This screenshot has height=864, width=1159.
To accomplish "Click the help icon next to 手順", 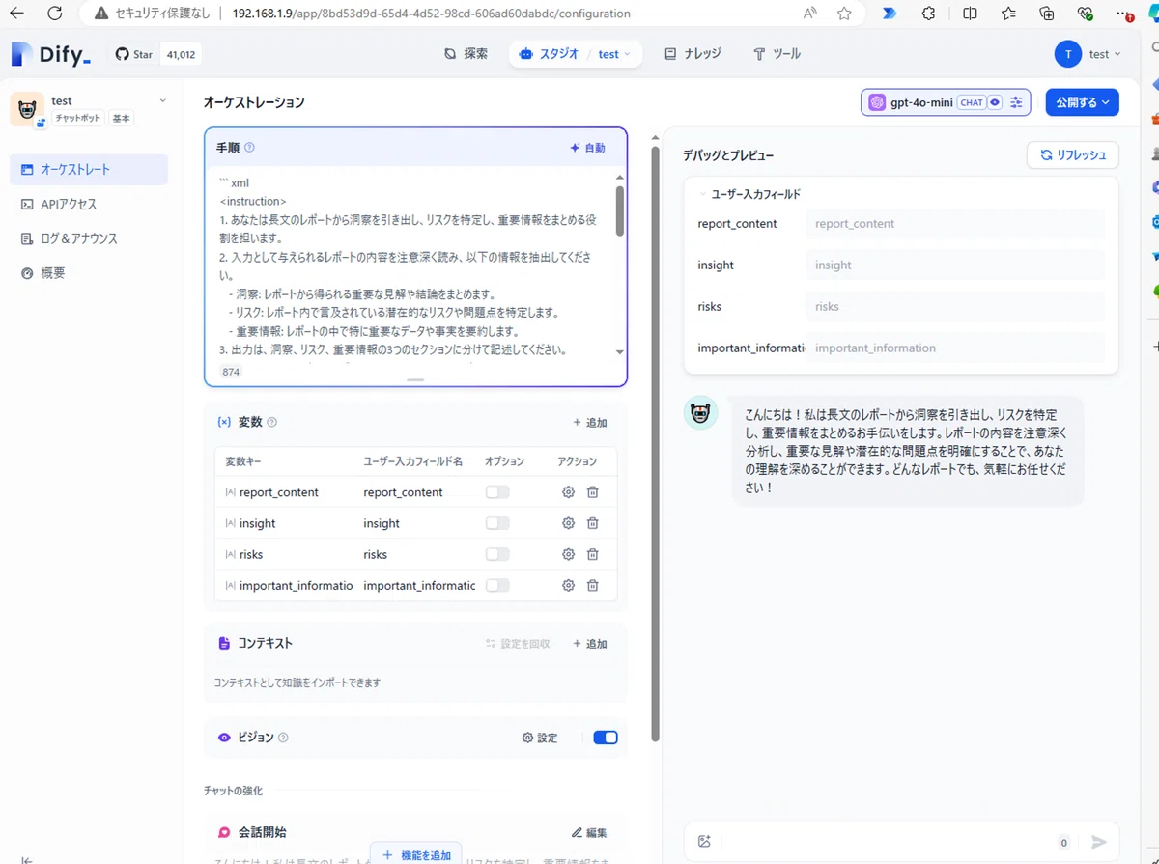I will click(x=249, y=148).
